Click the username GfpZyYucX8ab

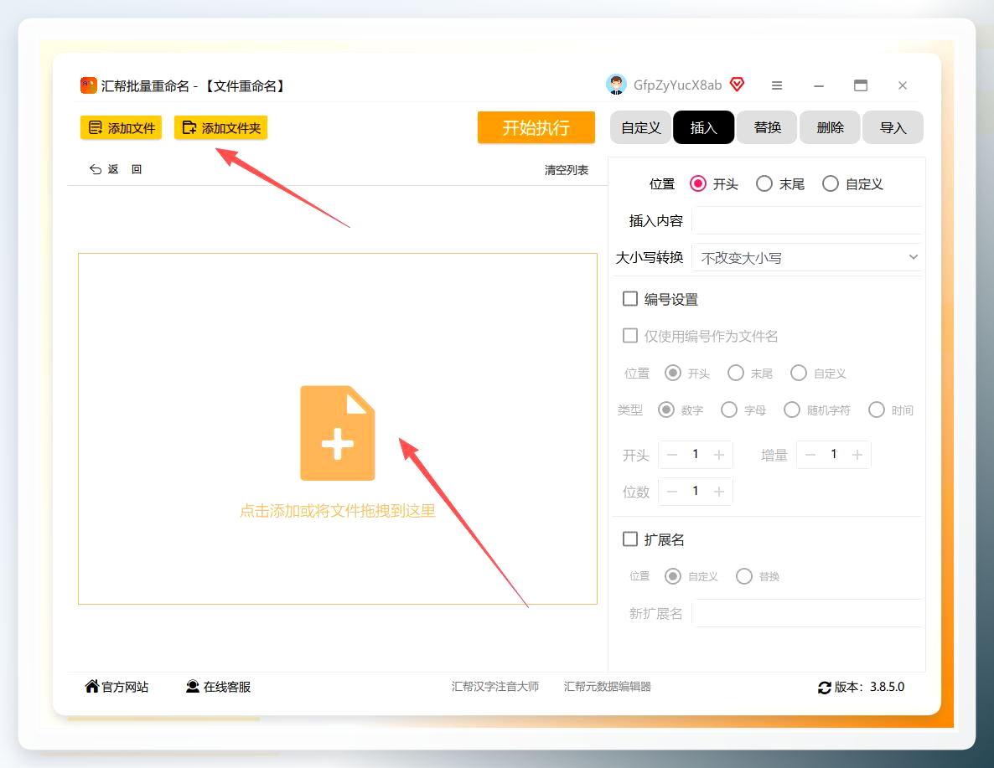(x=678, y=85)
